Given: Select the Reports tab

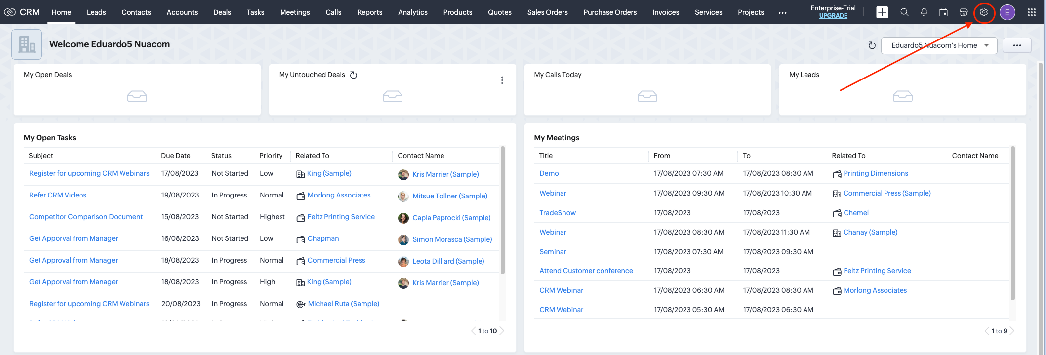Looking at the screenshot, I should pos(370,12).
